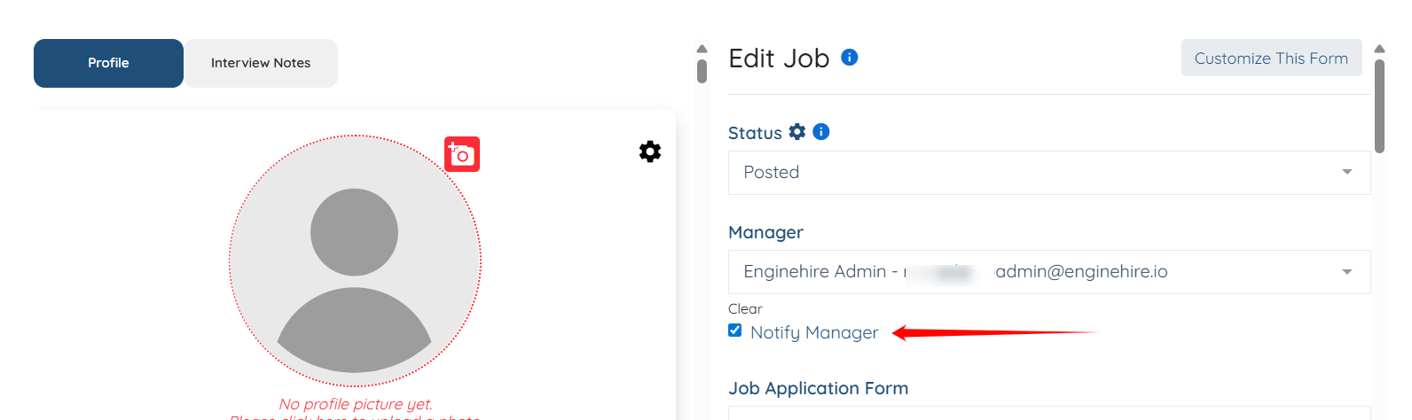Uncheck the Notify Manager checkbox
The height and width of the screenshot is (420, 1412).
pyautogui.click(x=735, y=331)
